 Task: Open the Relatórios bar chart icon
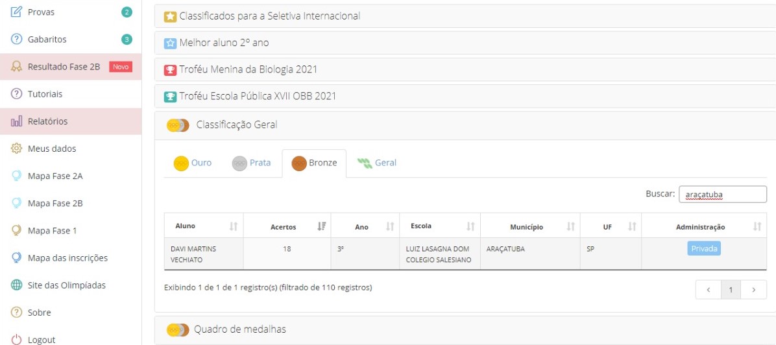(x=16, y=121)
